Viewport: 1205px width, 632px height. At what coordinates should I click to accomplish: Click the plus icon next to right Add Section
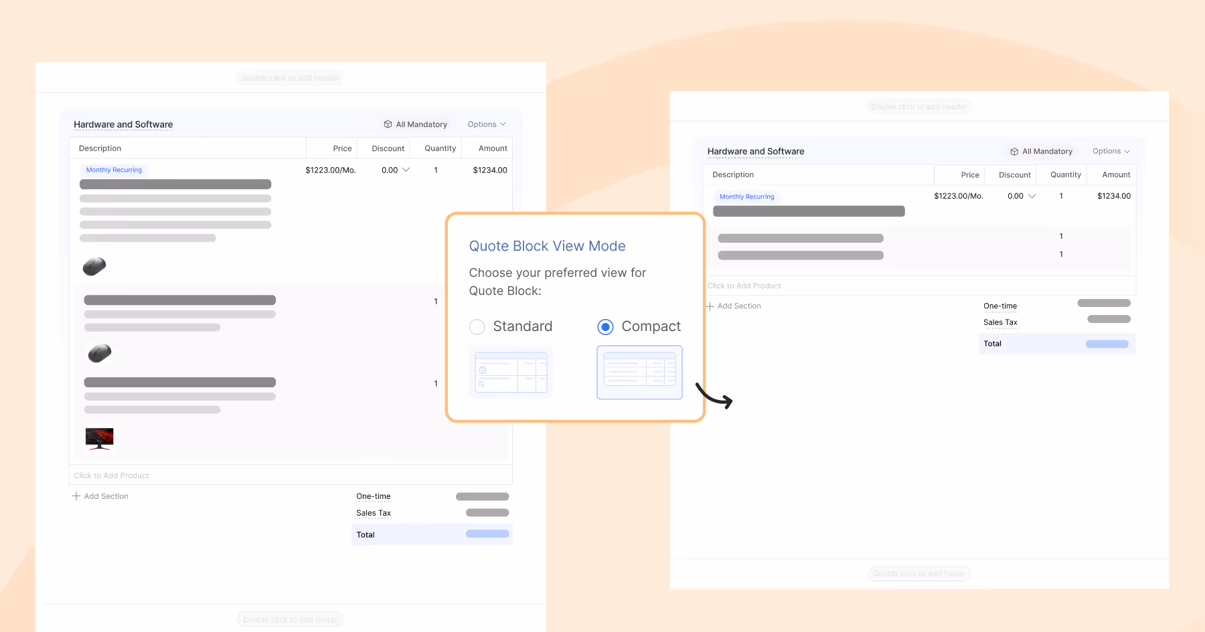tap(710, 306)
